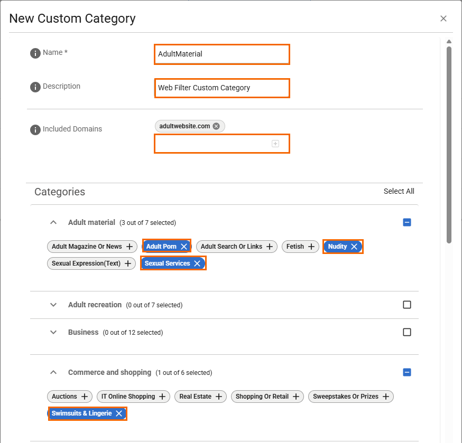This screenshot has width=462, height=443.
Task: Remove the adultwebsite.com domain chip
Action: point(216,126)
